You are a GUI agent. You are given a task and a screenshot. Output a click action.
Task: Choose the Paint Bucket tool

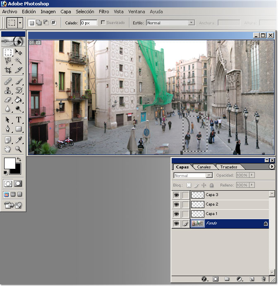[x=19, y=99]
